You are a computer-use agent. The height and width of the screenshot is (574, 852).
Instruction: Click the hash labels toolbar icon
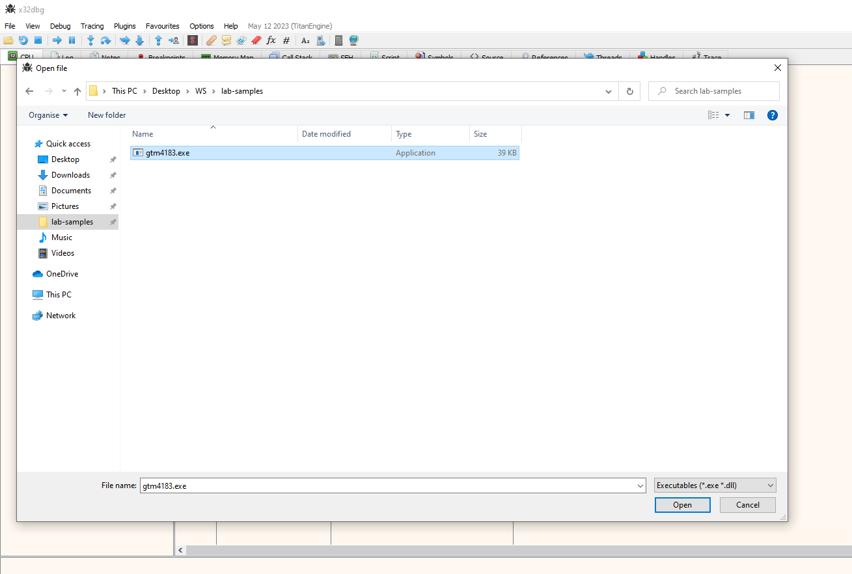(x=286, y=40)
